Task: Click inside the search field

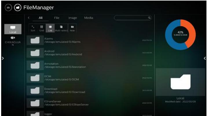Action: point(133,18)
